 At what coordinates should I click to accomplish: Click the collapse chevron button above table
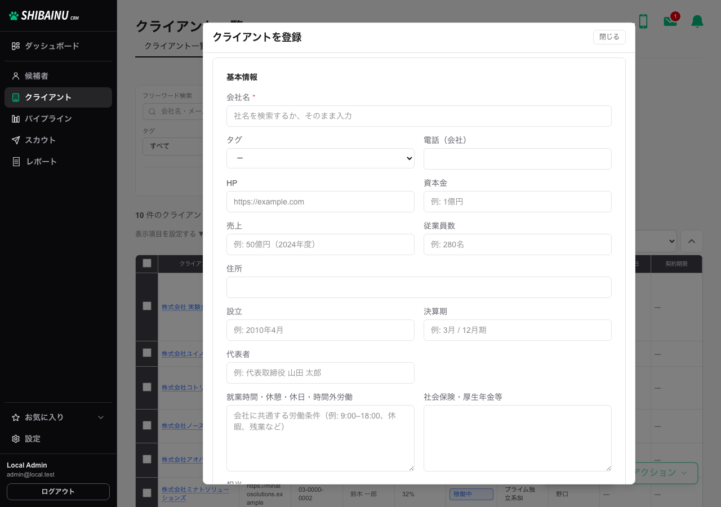pyautogui.click(x=692, y=241)
